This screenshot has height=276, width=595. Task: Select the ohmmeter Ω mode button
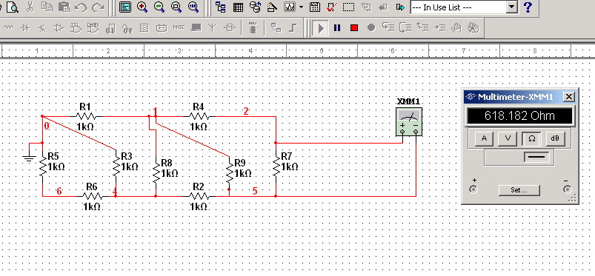pos(531,139)
